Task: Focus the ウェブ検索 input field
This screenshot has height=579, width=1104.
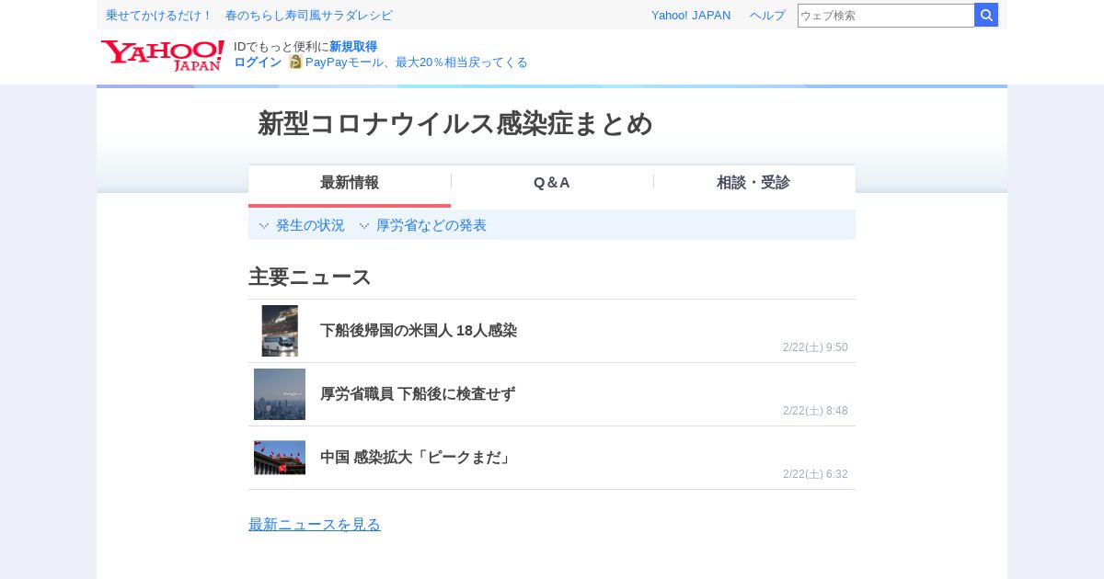Action: pyautogui.click(x=886, y=15)
